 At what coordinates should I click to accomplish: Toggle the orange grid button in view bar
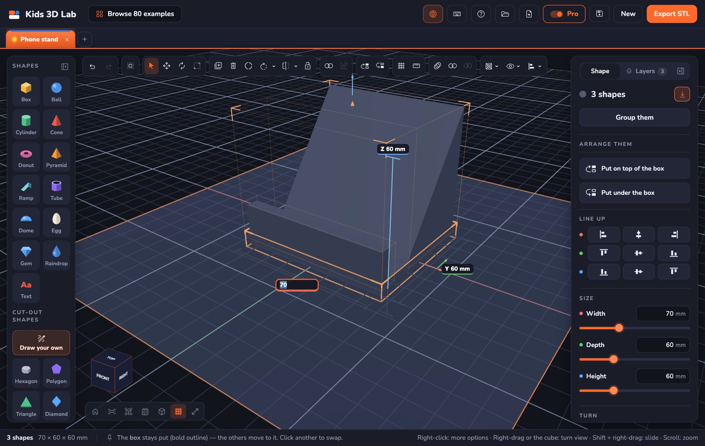click(x=178, y=412)
